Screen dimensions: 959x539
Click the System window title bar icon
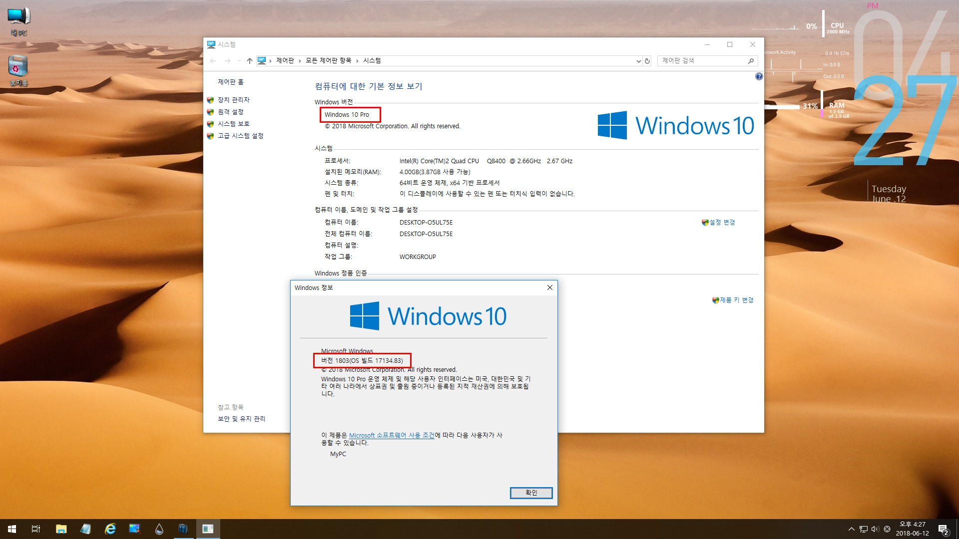tap(211, 44)
